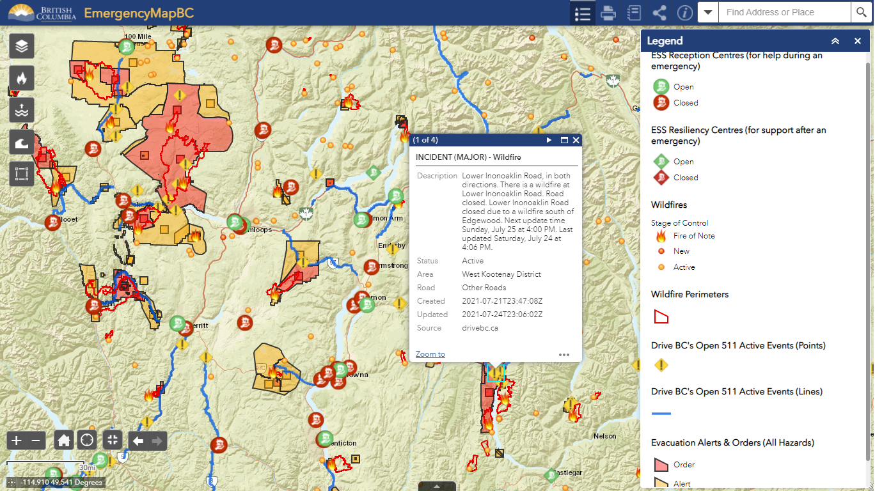Open the popup's three-dot actions menu
The image size is (875, 491).
tap(564, 354)
